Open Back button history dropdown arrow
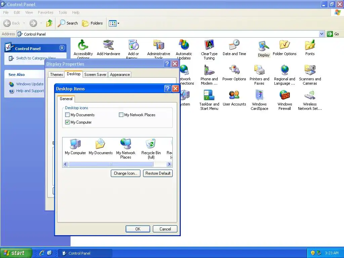Screen dimensions: 344x258 tap(24, 23)
